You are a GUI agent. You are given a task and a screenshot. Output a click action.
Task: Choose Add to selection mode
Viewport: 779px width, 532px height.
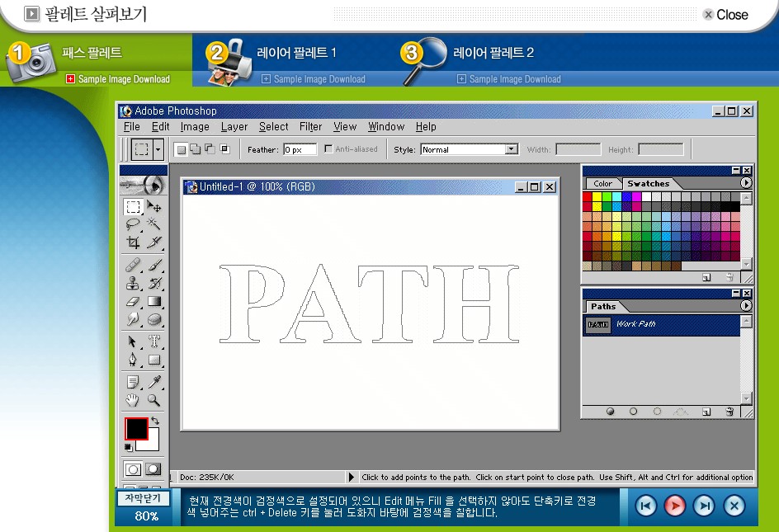(196, 149)
